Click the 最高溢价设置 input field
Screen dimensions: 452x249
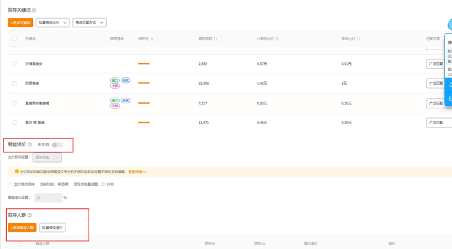(47, 198)
